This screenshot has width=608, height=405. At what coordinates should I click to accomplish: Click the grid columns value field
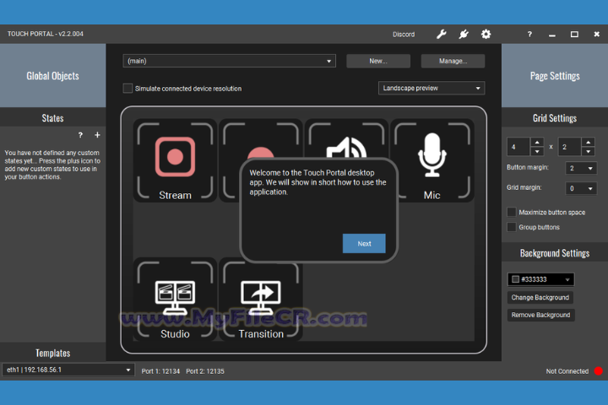point(518,147)
